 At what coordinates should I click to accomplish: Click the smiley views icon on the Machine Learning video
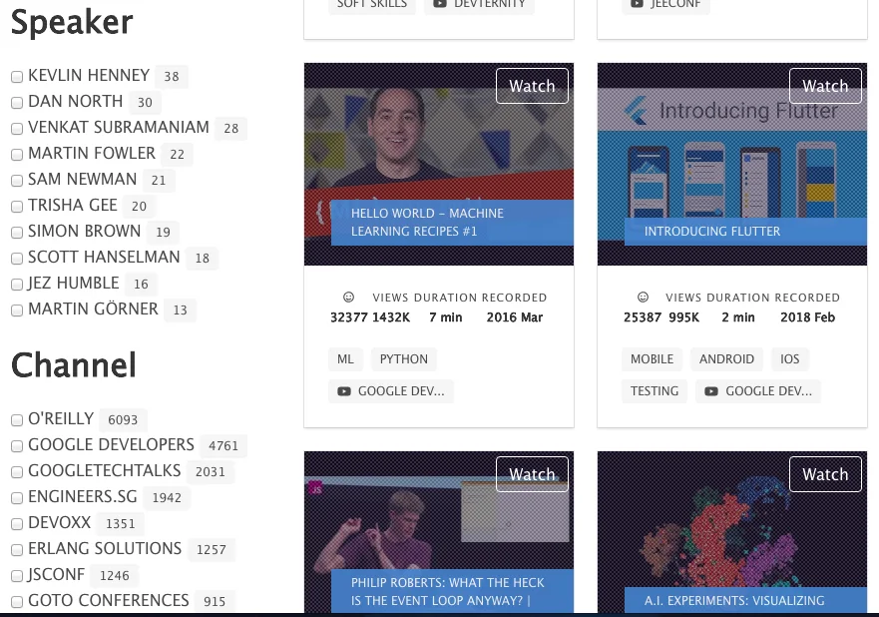point(348,297)
